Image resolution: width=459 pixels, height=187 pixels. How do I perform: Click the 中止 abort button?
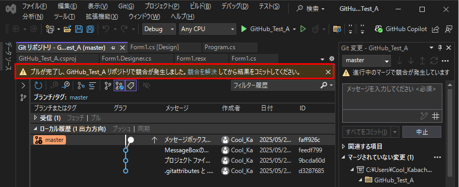[x=422, y=132]
